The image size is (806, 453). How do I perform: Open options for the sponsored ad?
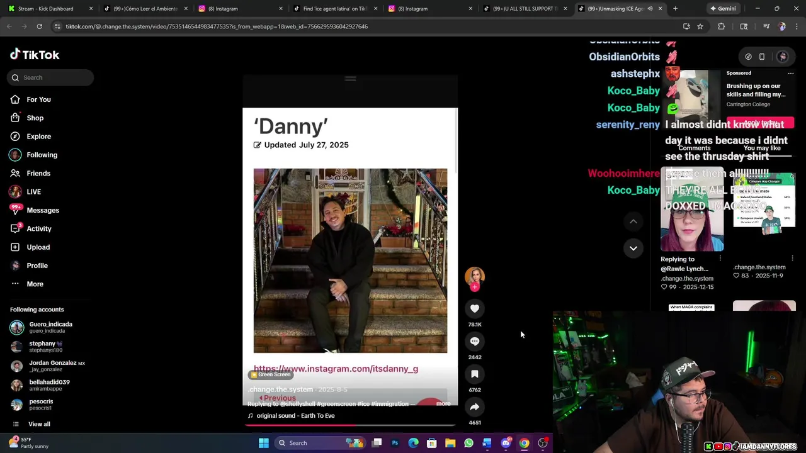(x=791, y=73)
